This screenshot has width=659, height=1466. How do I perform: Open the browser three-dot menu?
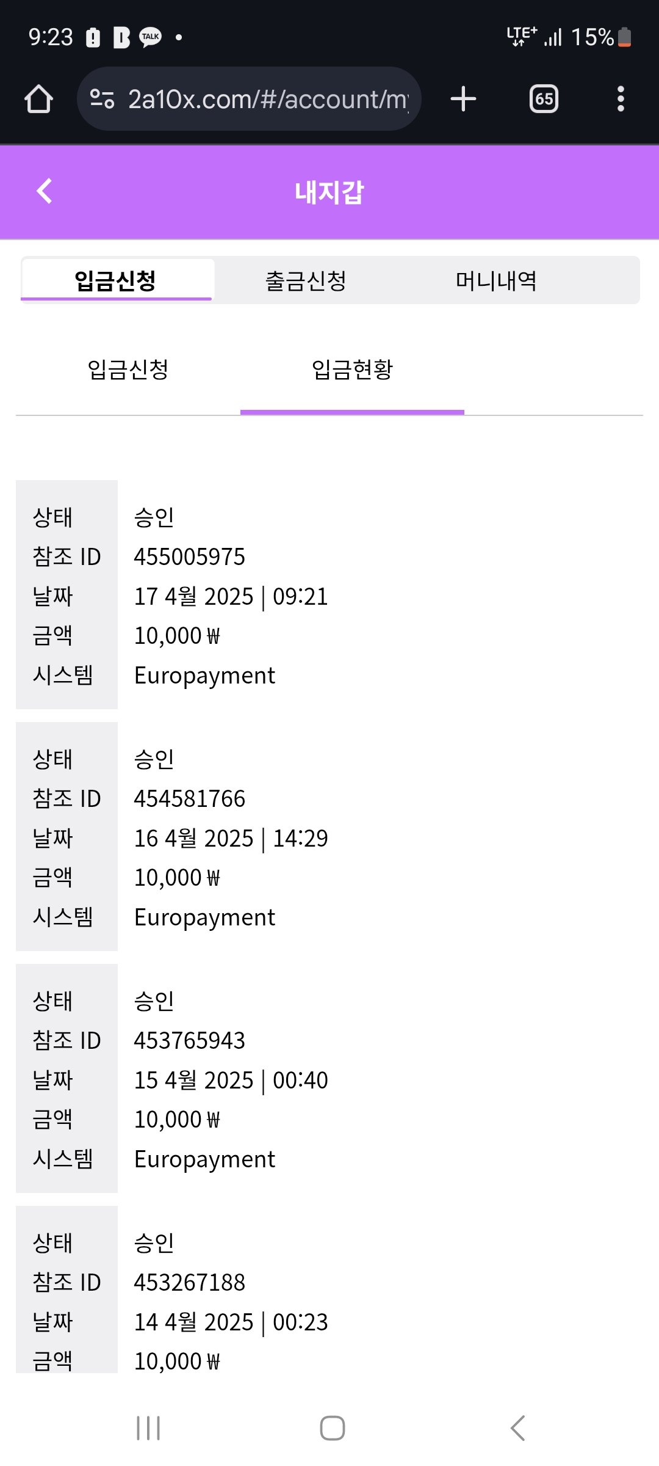click(x=621, y=99)
